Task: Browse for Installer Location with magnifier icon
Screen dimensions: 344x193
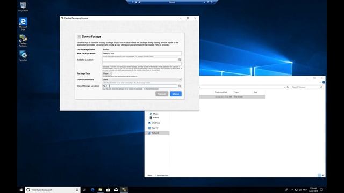Action: (180, 60)
